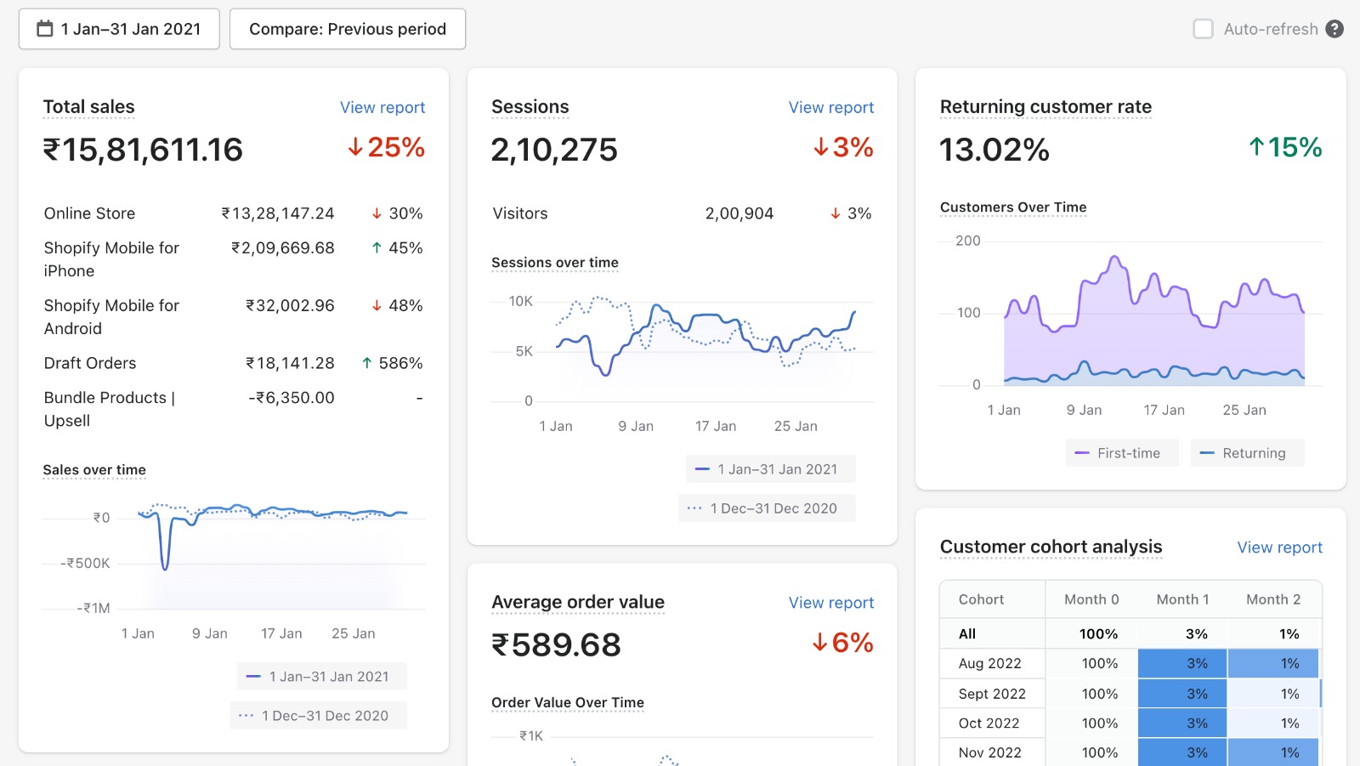Screen dimensions: 1360x766
Task: Click the Sales over time chart heading
Action: click(94, 470)
